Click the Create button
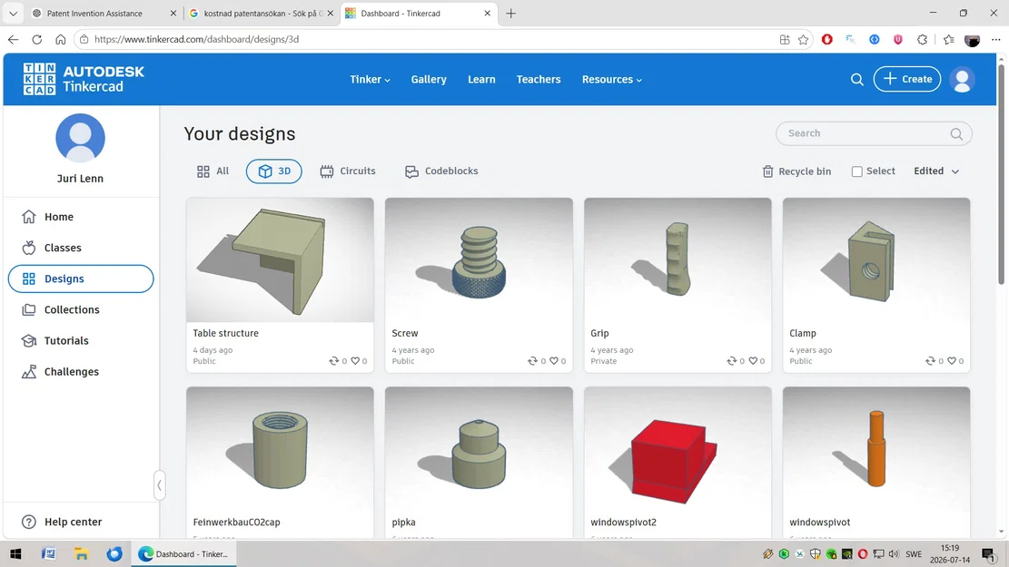1009x567 pixels. [906, 79]
